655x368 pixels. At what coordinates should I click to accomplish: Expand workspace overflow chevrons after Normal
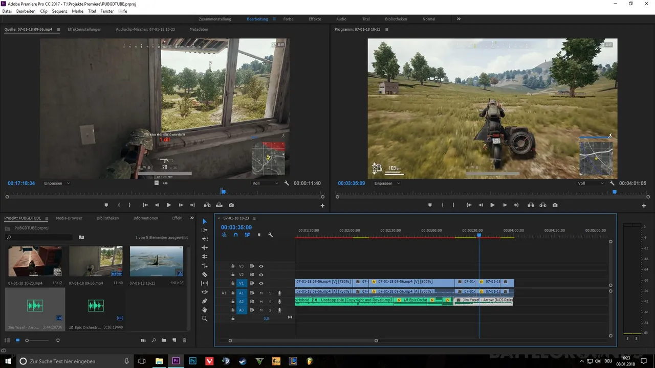click(458, 19)
